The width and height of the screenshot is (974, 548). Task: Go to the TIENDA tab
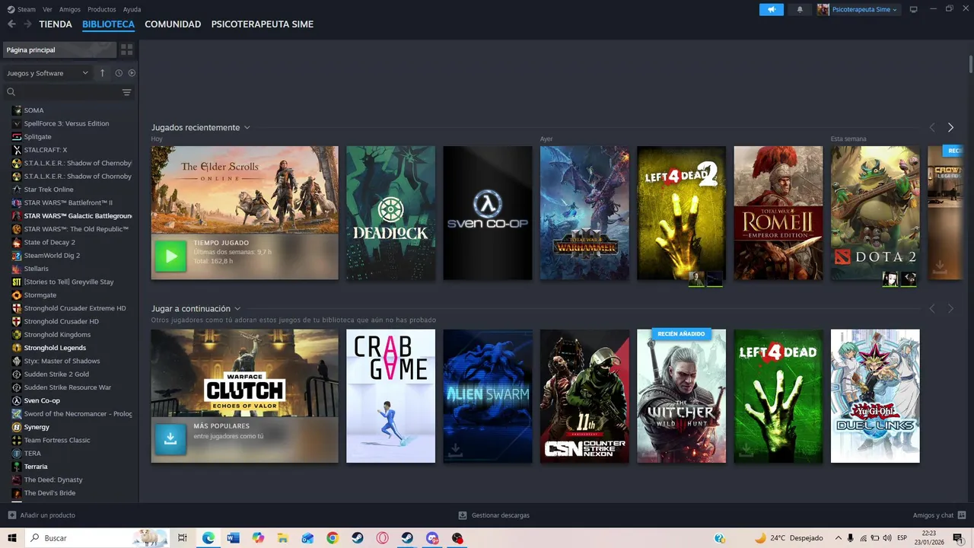pos(56,24)
